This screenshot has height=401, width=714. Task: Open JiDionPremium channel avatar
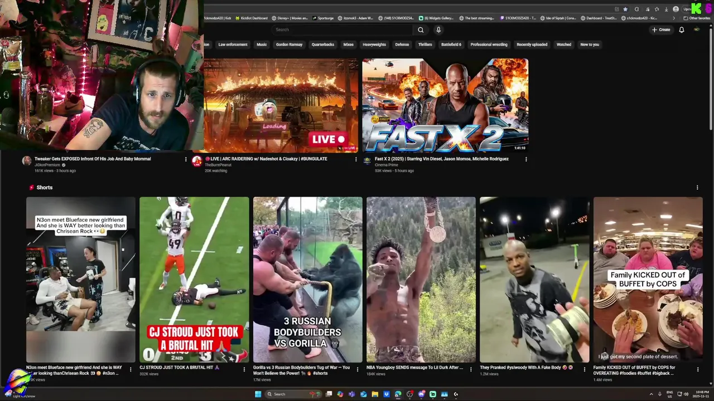[27, 161]
